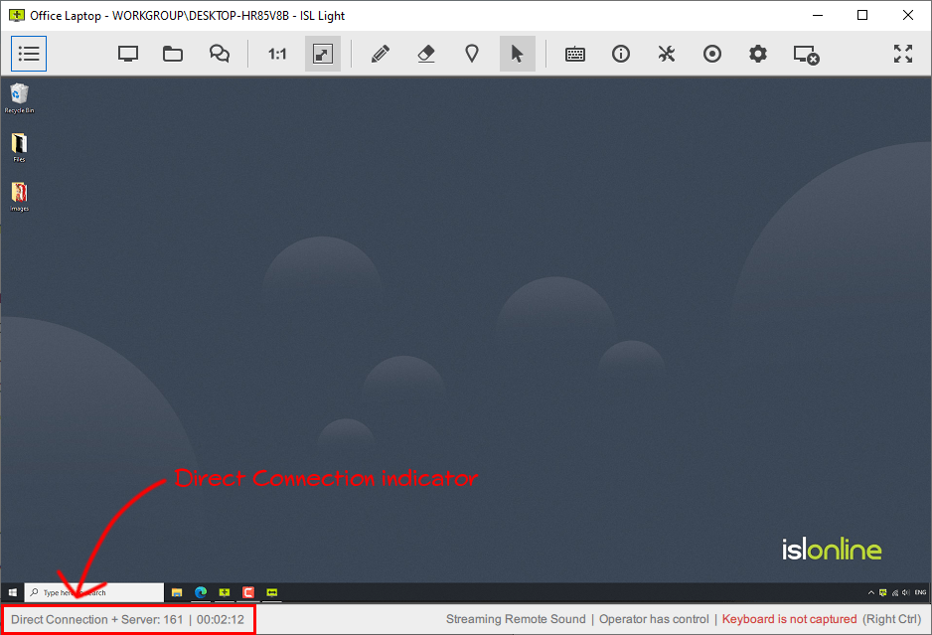Open the settings gear icon
The width and height of the screenshot is (932, 635).
click(x=758, y=54)
